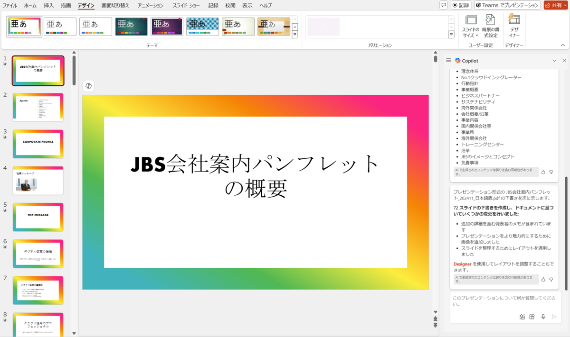Click the animation star under slide number 3

click(x=5, y=137)
